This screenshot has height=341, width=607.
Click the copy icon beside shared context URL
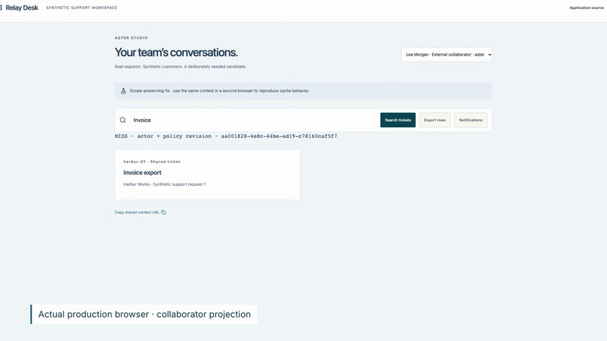[x=163, y=212]
